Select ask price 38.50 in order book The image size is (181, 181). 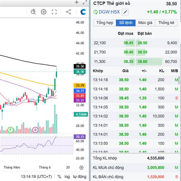coord(142,43)
